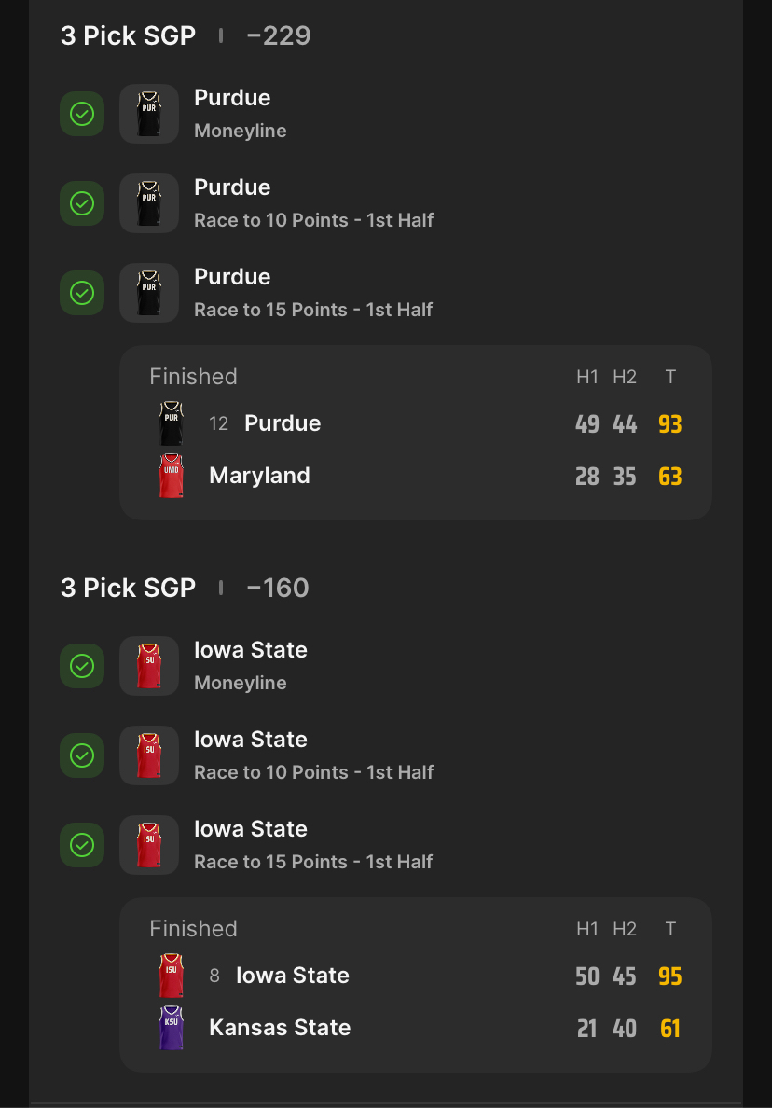Click Purdue jersey icon for Race to 15
The width and height of the screenshot is (772, 1108).
pos(149,293)
